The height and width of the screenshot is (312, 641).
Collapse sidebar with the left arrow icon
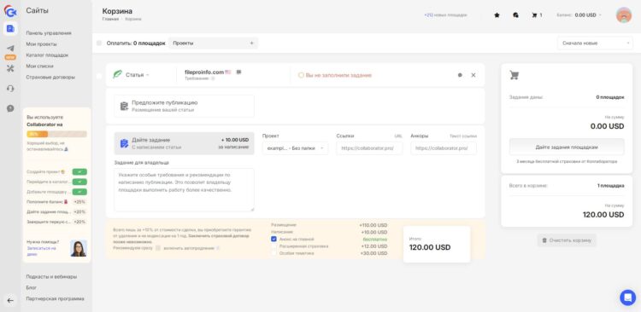click(x=10, y=301)
